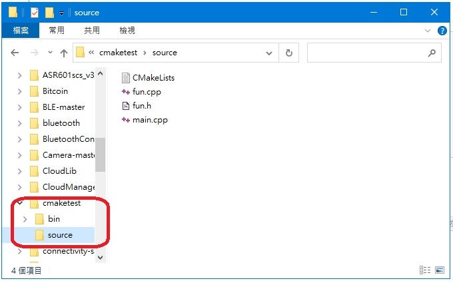Open the quick access toolbar customize dropdown
This screenshot has width=453, height=283.
tap(61, 13)
